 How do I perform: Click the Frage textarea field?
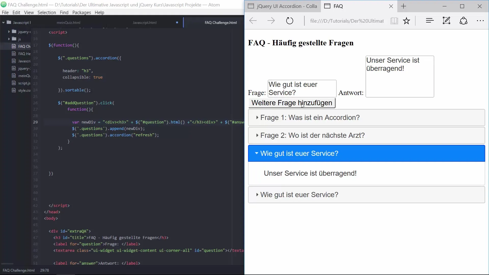click(x=302, y=89)
